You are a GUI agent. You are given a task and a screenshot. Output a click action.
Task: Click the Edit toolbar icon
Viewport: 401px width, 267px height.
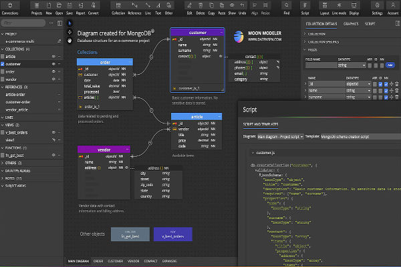[189, 9]
